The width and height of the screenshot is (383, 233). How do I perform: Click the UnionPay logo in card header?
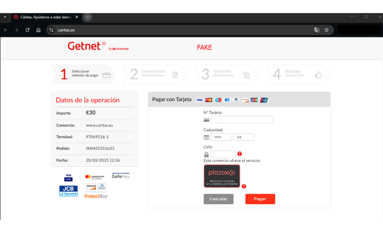(x=264, y=100)
